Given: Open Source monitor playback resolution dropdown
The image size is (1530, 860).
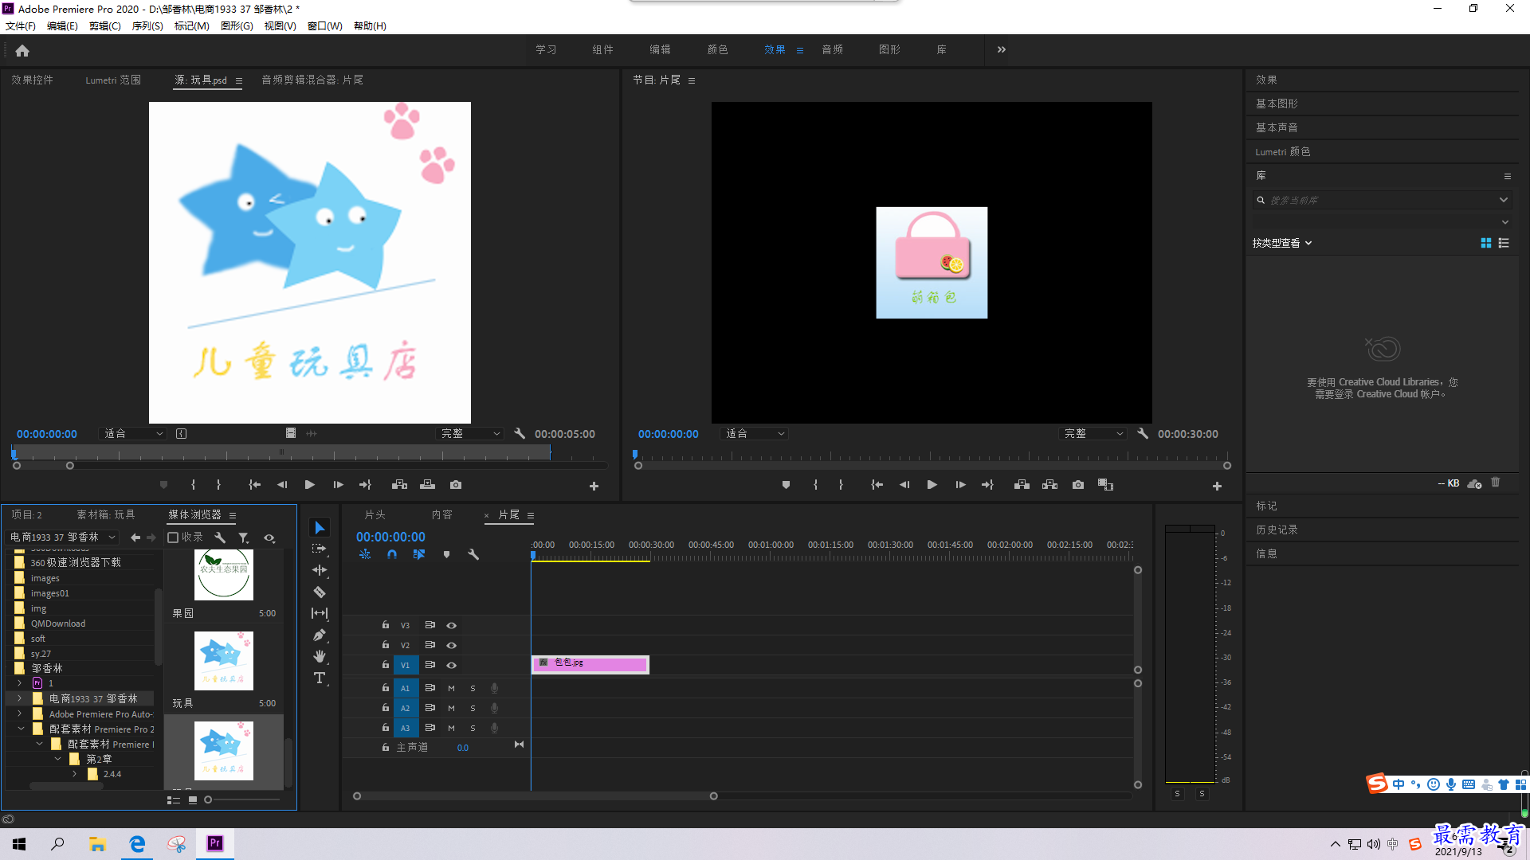Looking at the screenshot, I should pos(470,433).
